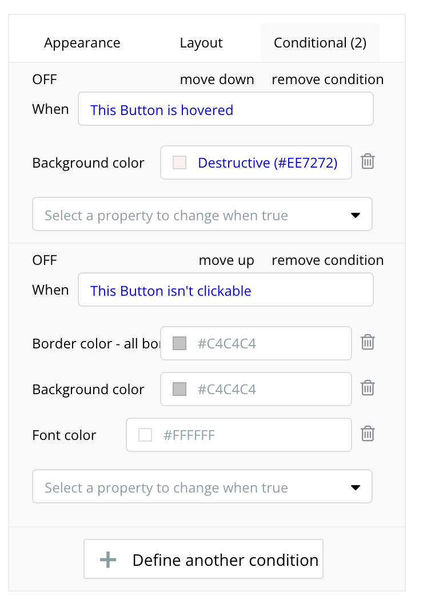The width and height of the screenshot is (423, 603).
Task: Click the Border color gray swatch
Action: (179, 344)
